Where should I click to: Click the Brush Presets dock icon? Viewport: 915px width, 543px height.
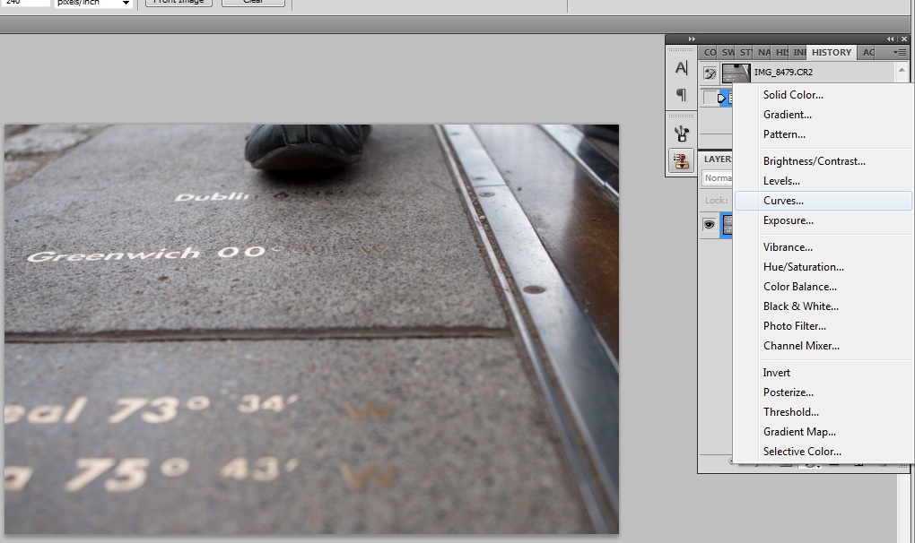point(681,134)
